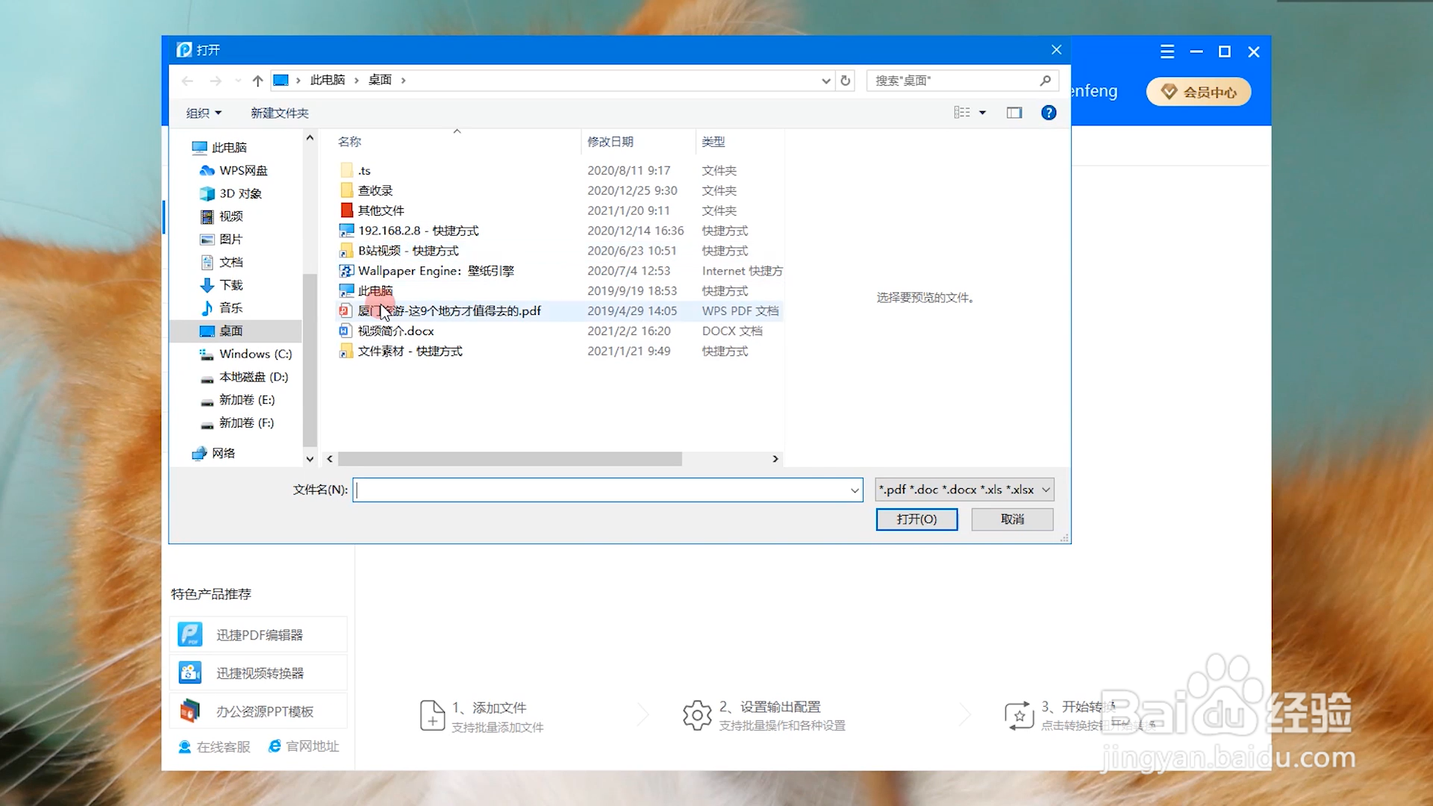The image size is (1433, 806).
Task: Click the 会员中心 membership button
Action: (x=1199, y=92)
